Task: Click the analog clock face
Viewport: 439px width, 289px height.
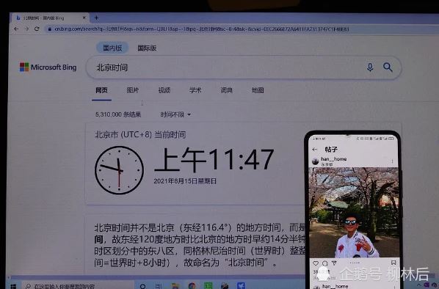Action: coord(119,170)
